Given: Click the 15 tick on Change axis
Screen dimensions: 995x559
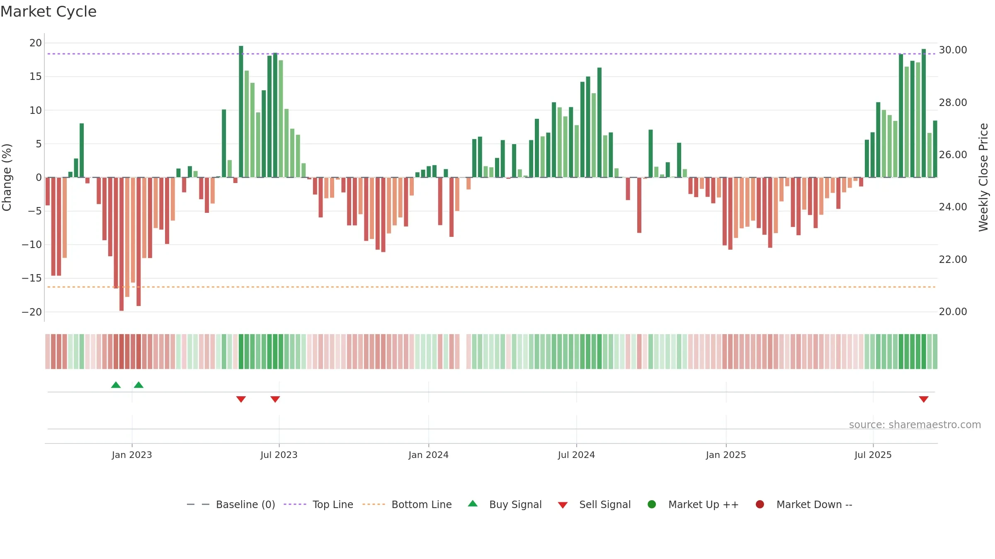Looking at the screenshot, I should pyautogui.click(x=36, y=76).
